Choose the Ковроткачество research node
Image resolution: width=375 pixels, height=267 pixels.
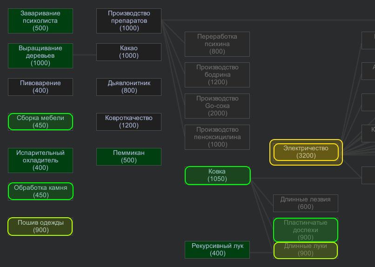click(129, 121)
